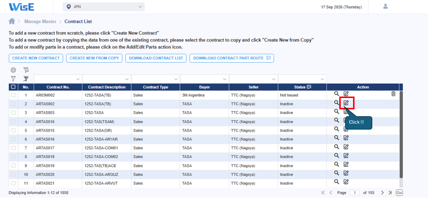428x199 pixels.
Task: Go to the home page icon
Action: coord(12,21)
